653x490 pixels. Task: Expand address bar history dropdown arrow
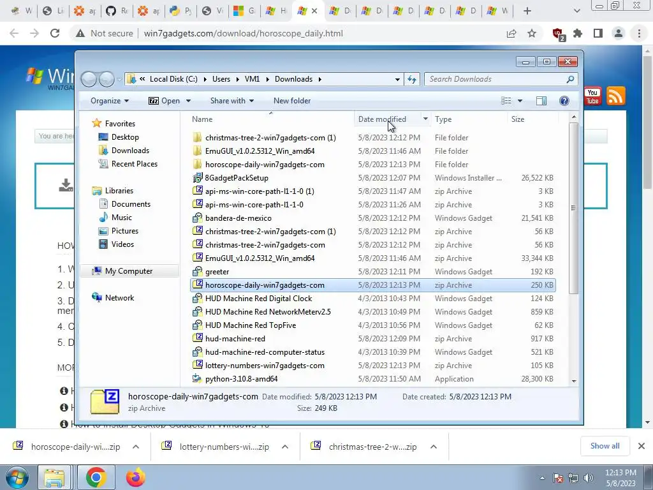click(397, 79)
